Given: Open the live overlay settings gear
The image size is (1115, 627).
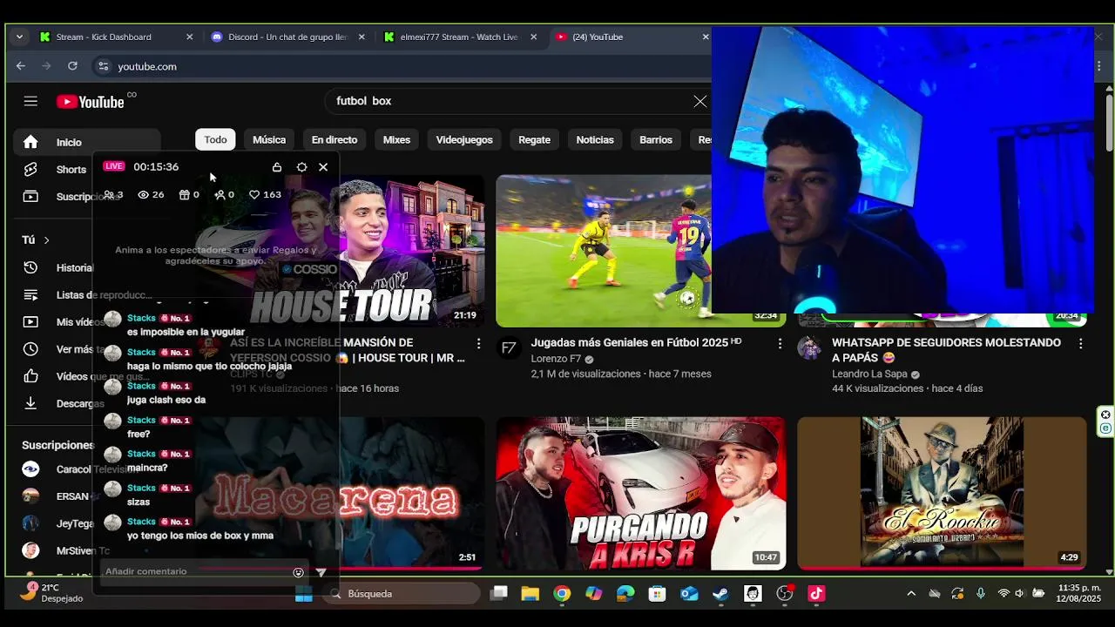Looking at the screenshot, I should [x=301, y=166].
